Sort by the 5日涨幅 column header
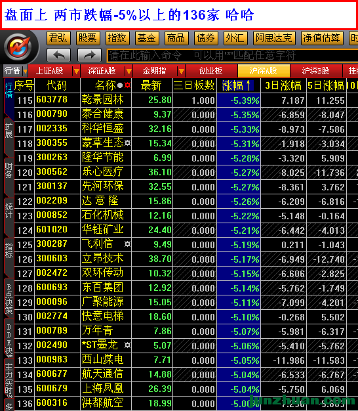 point(326,85)
